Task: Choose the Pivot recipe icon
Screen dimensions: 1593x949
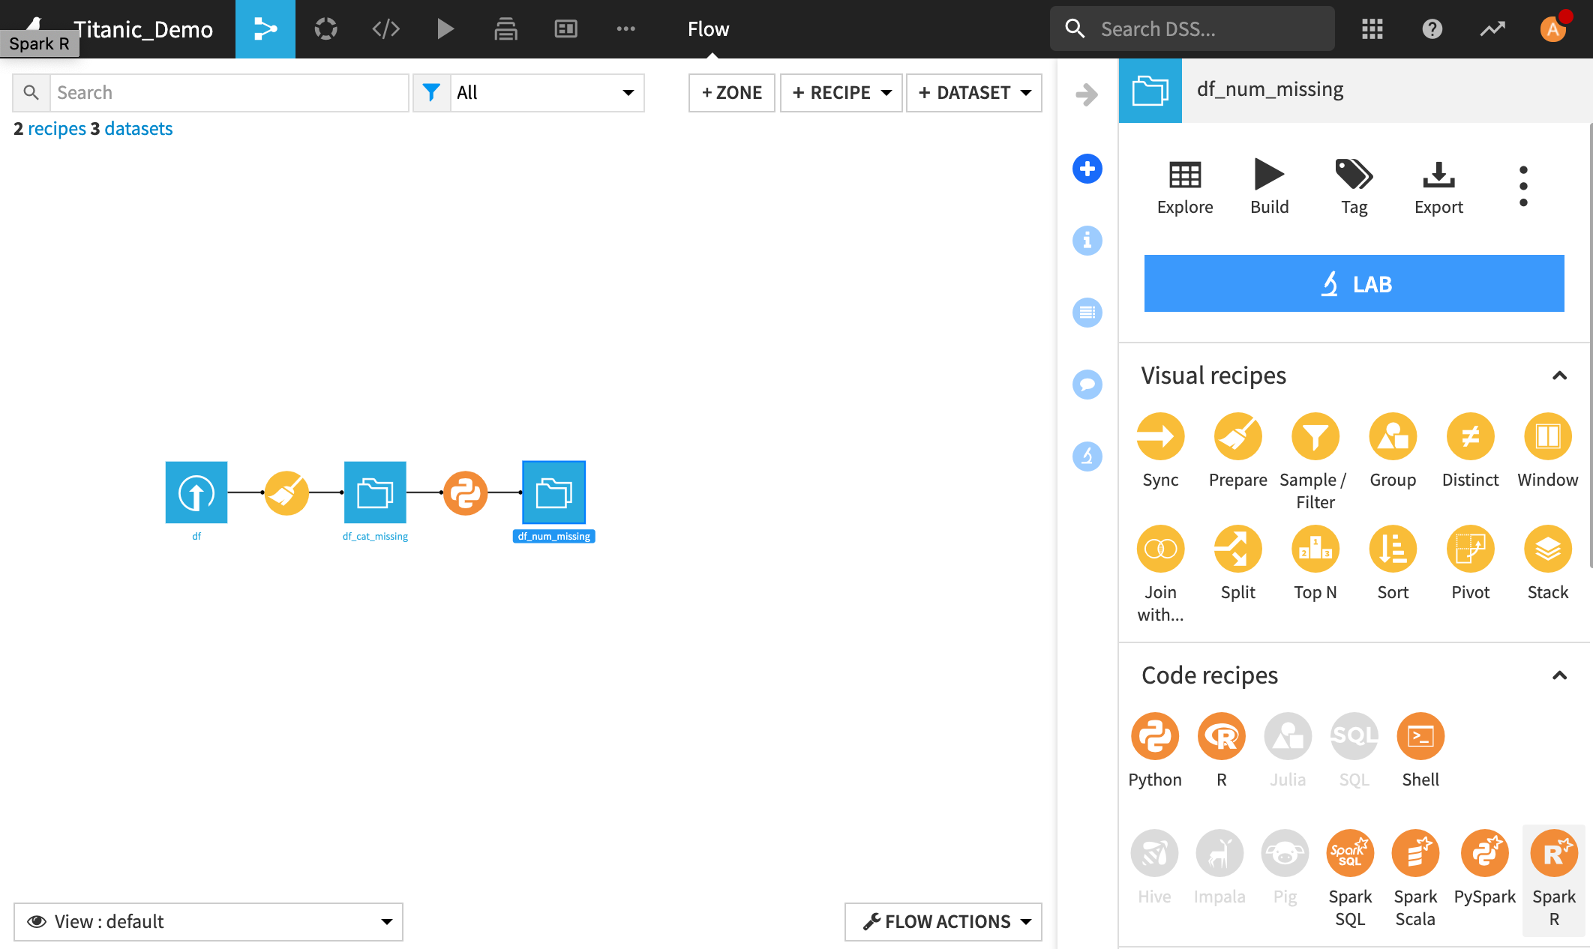Action: click(x=1470, y=549)
